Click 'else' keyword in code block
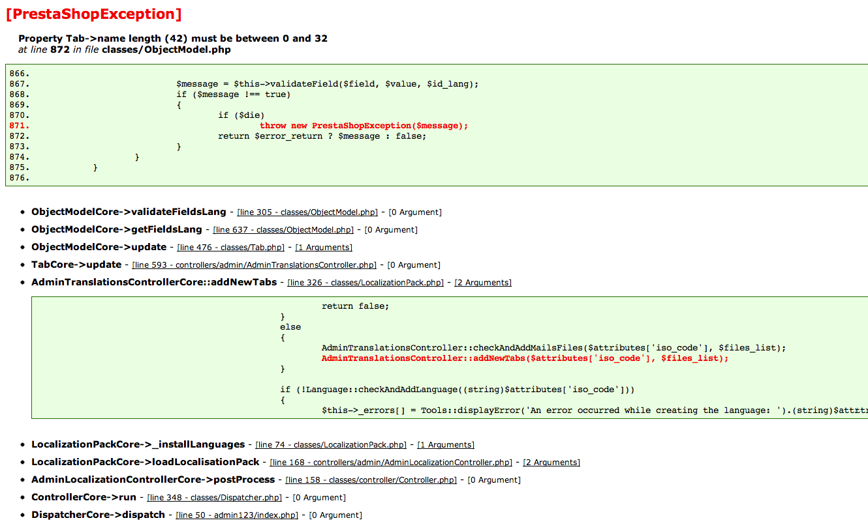This screenshot has height=529, width=868. click(290, 327)
